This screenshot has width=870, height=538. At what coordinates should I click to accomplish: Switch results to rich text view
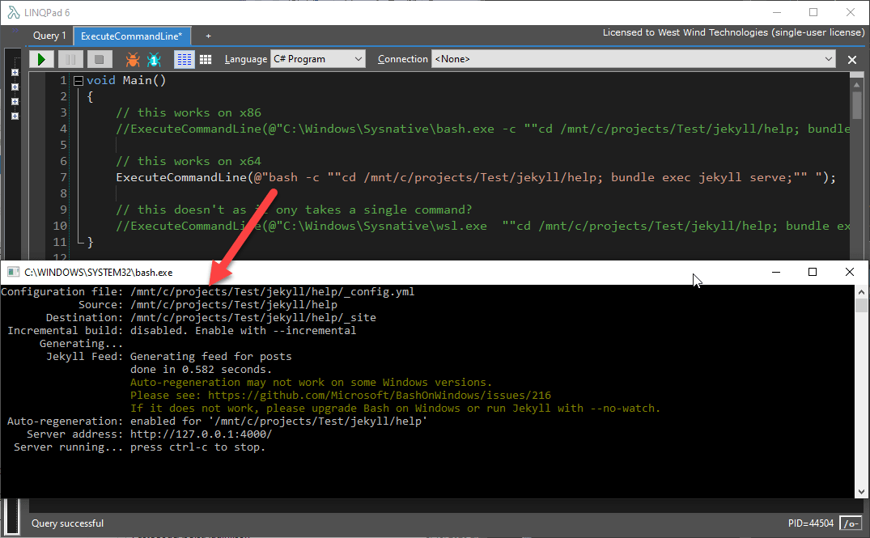[185, 59]
